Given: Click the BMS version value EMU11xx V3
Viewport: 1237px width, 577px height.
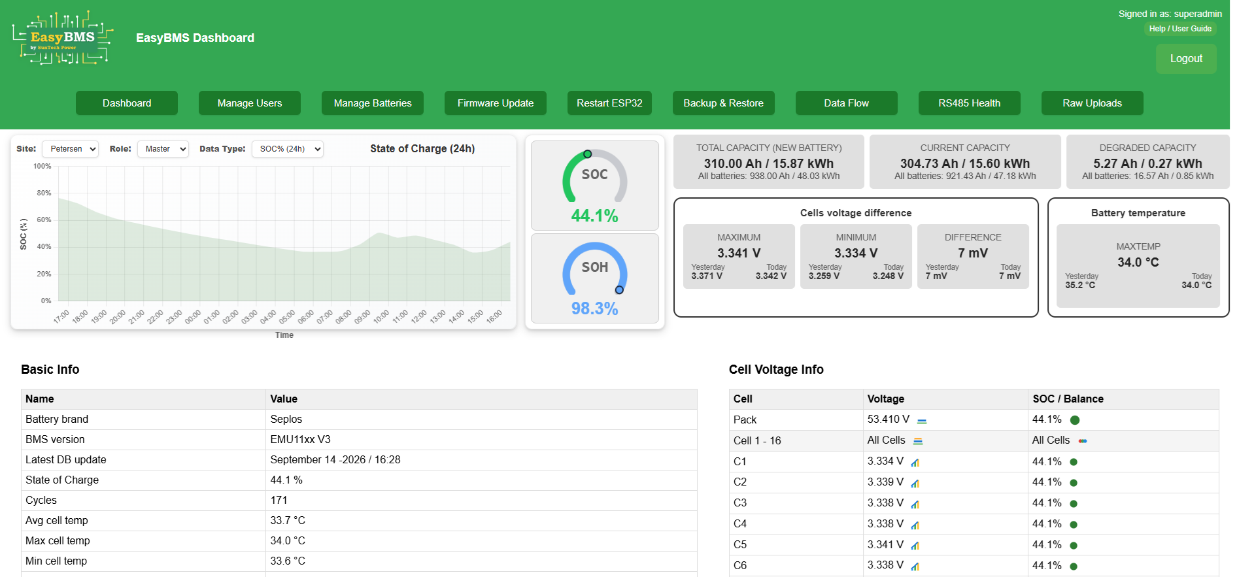Looking at the screenshot, I should click(301, 440).
